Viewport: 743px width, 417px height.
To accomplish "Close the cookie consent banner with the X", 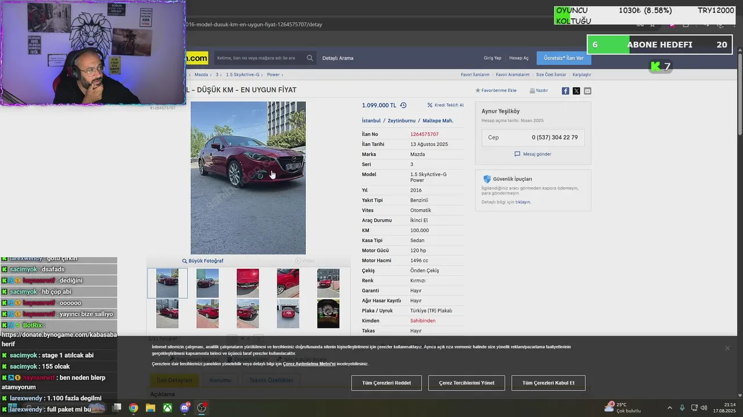I will click(727, 348).
